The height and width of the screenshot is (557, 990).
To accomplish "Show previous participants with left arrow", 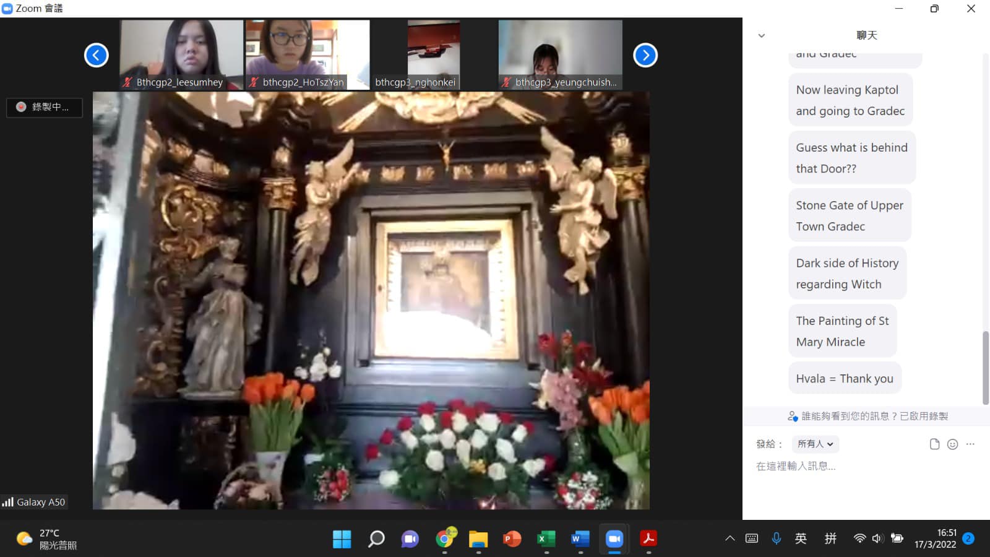I will [x=96, y=55].
